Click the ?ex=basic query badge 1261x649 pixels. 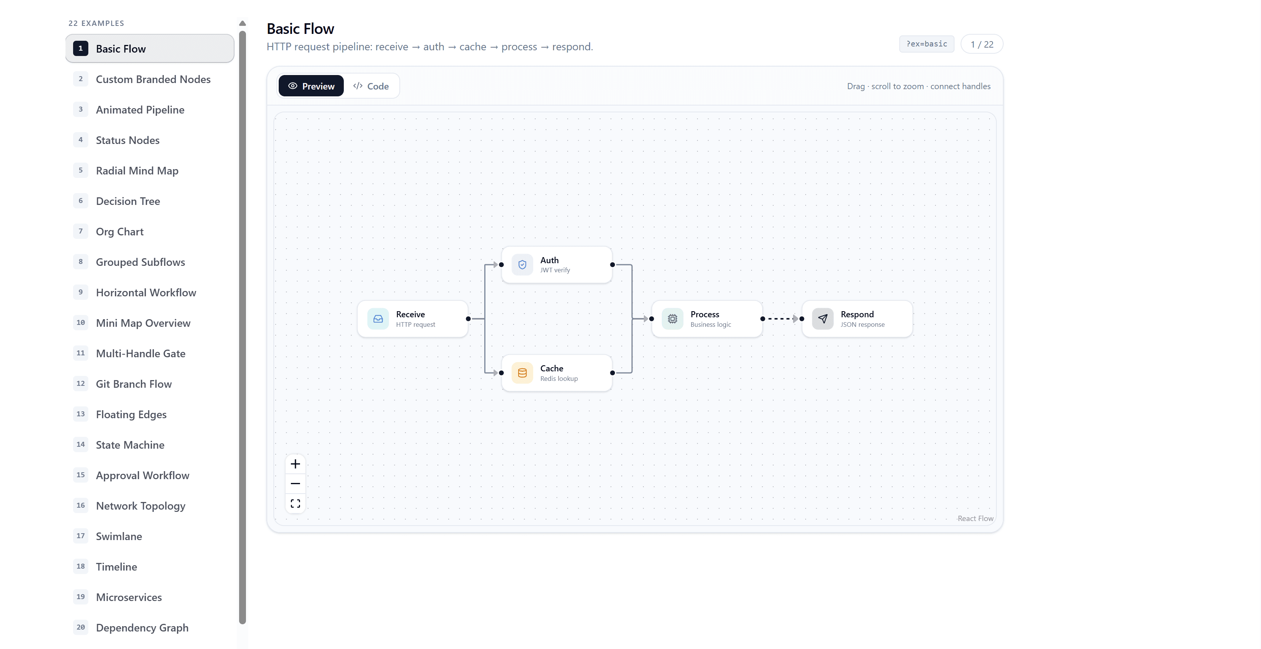927,44
